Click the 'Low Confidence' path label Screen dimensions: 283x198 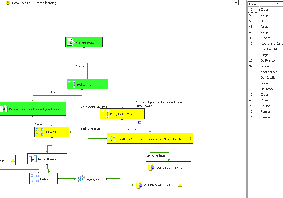point(156,156)
